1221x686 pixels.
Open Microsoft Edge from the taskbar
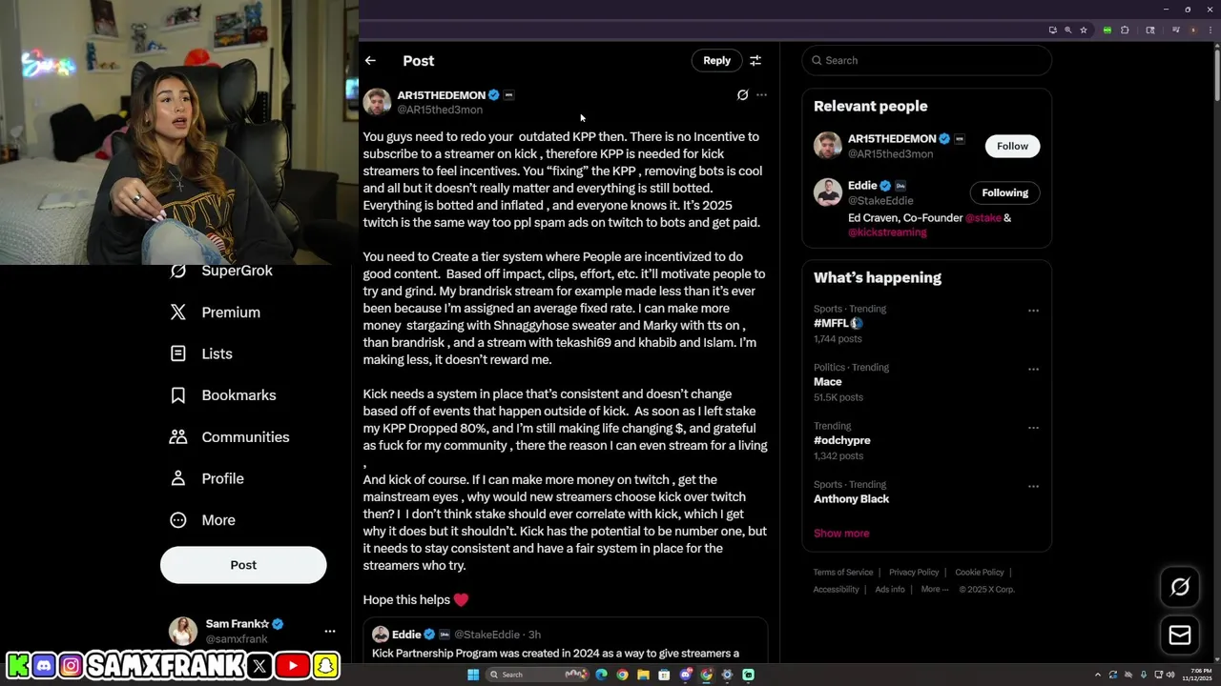click(x=601, y=675)
